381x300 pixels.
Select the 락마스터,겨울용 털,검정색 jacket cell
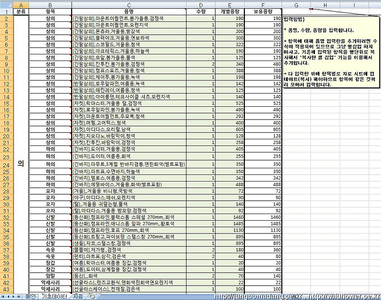click(129, 103)
